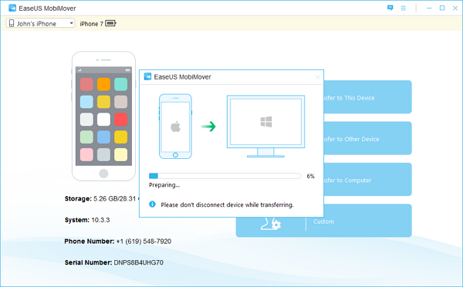Maximize the MobiMover window
This screenshot has height=287, width=463.
442,8
